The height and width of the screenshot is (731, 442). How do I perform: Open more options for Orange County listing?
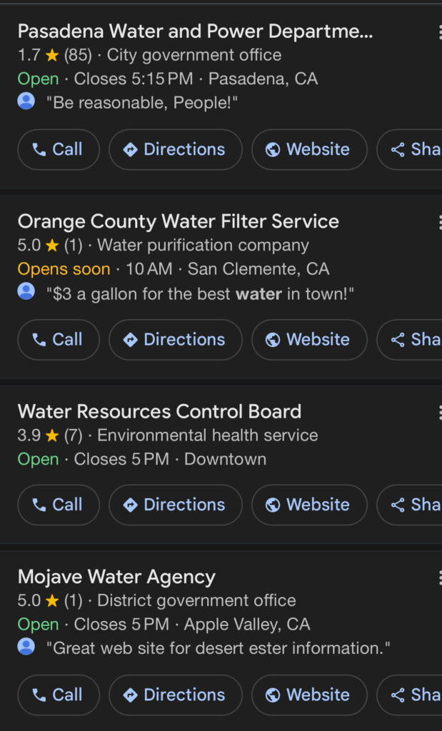[x=438, y=222]
